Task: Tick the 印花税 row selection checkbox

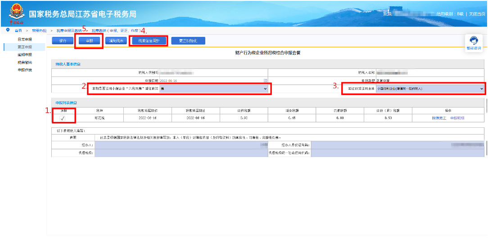Action: click(x=63, y=118)
